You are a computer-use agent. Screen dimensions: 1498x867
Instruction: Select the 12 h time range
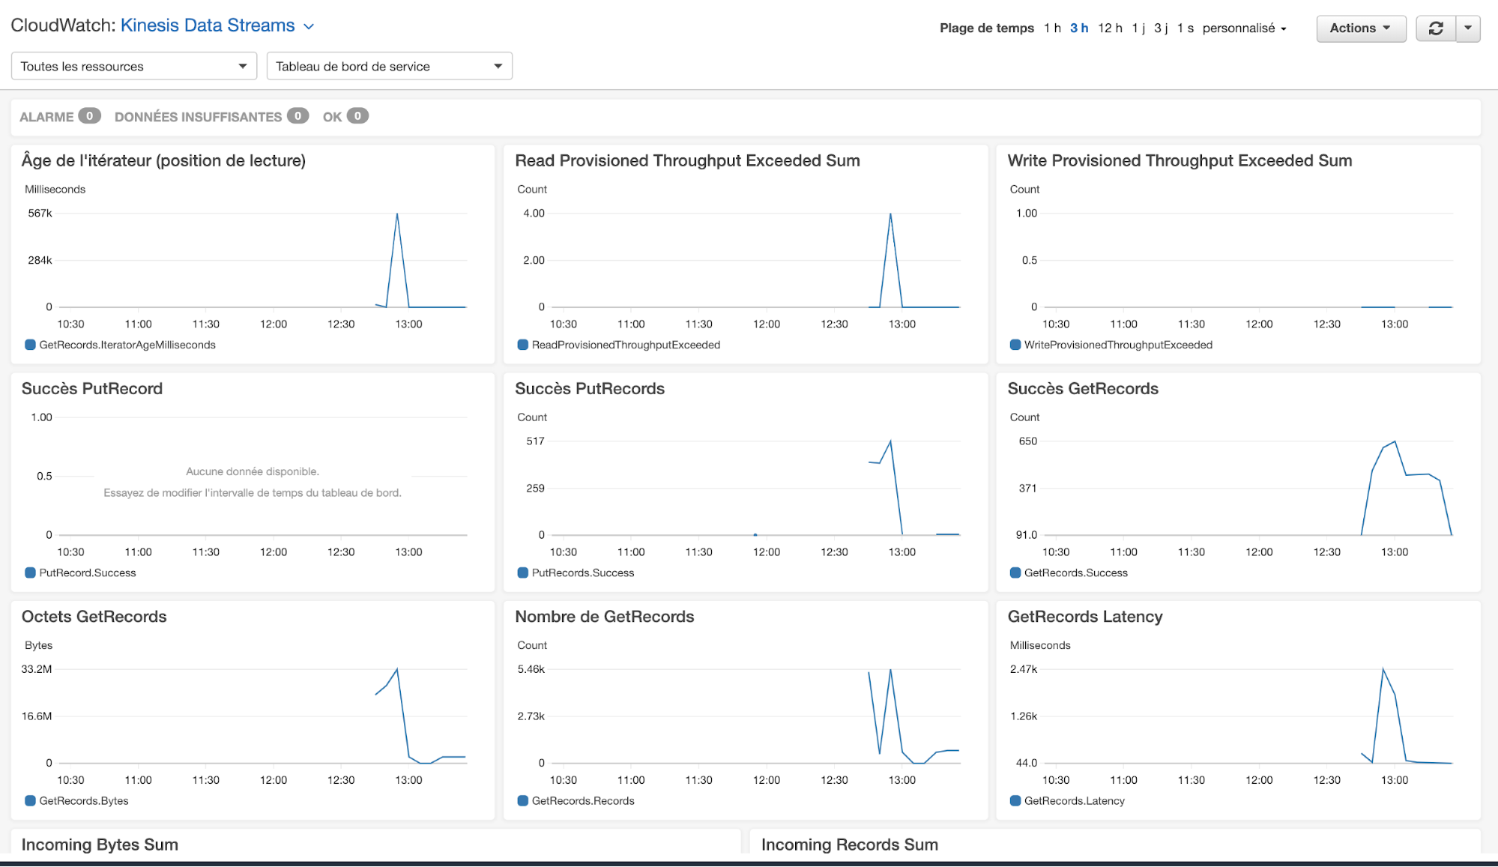point(1110,28)
